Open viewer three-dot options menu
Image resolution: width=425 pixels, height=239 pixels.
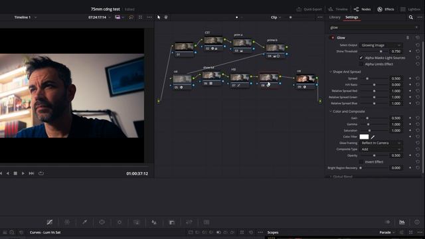[149, 17]
